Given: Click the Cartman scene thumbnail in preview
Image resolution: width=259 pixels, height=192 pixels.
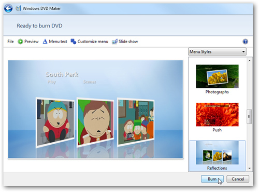Looking at the screenshot, I should pyautogui.click(x=55, y=122).
